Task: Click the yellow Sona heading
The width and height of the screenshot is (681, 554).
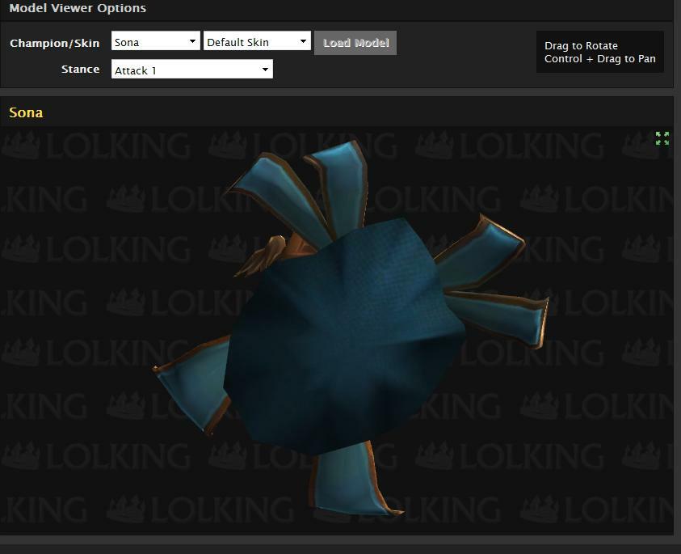Action: tap(26, 112)
